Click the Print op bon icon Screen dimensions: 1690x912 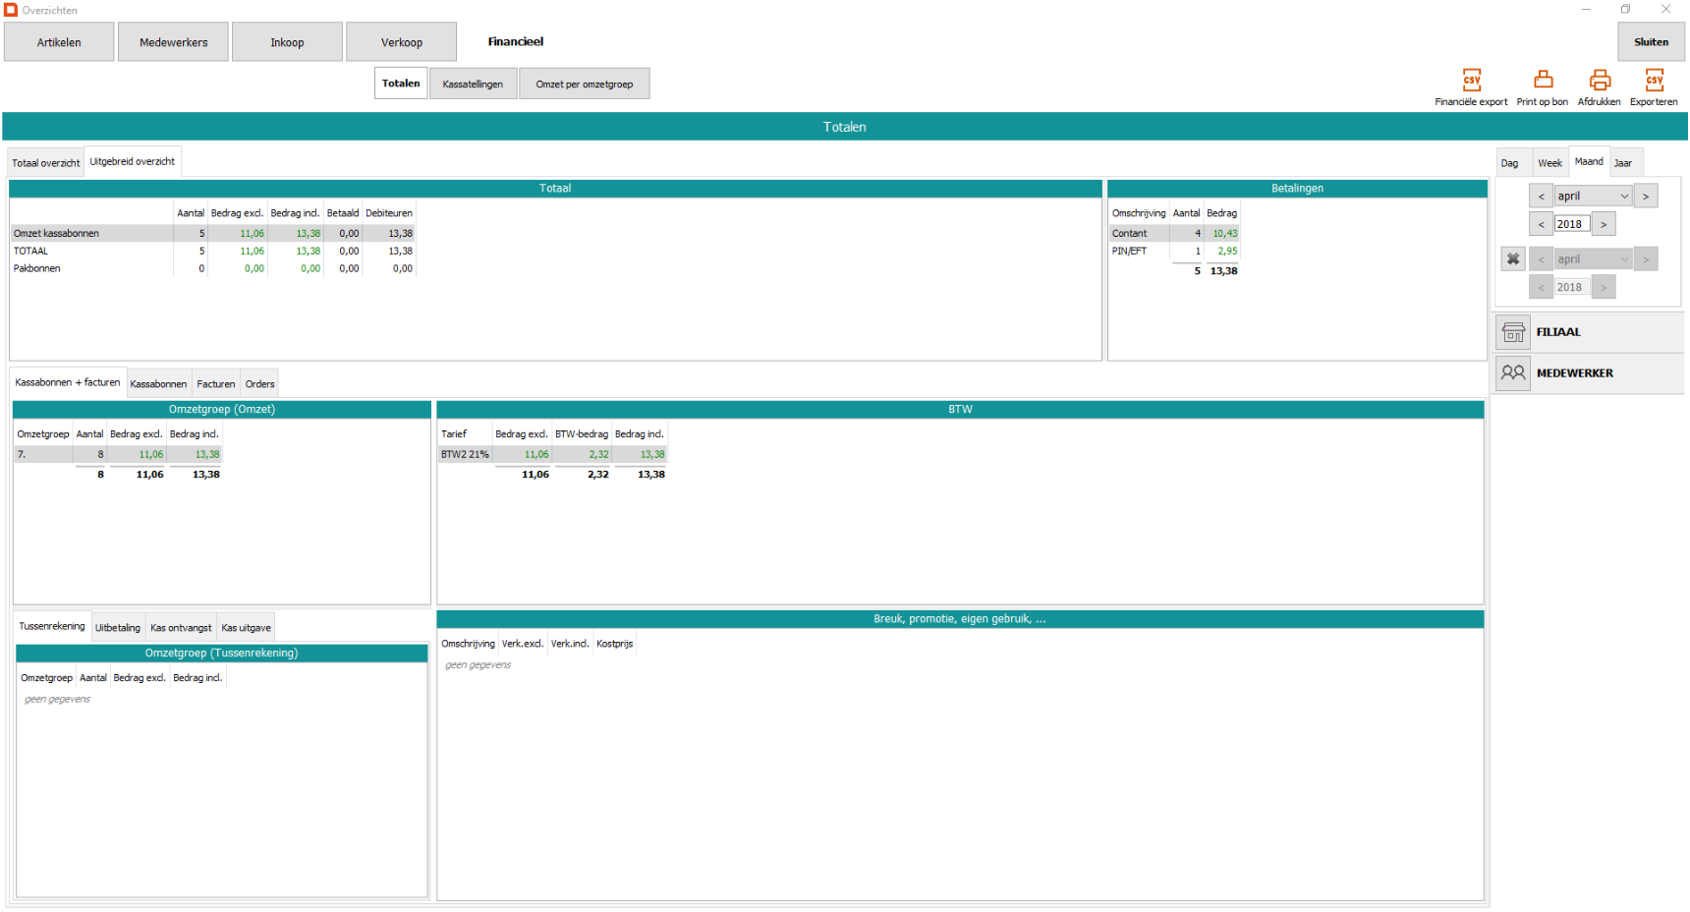1543,81
